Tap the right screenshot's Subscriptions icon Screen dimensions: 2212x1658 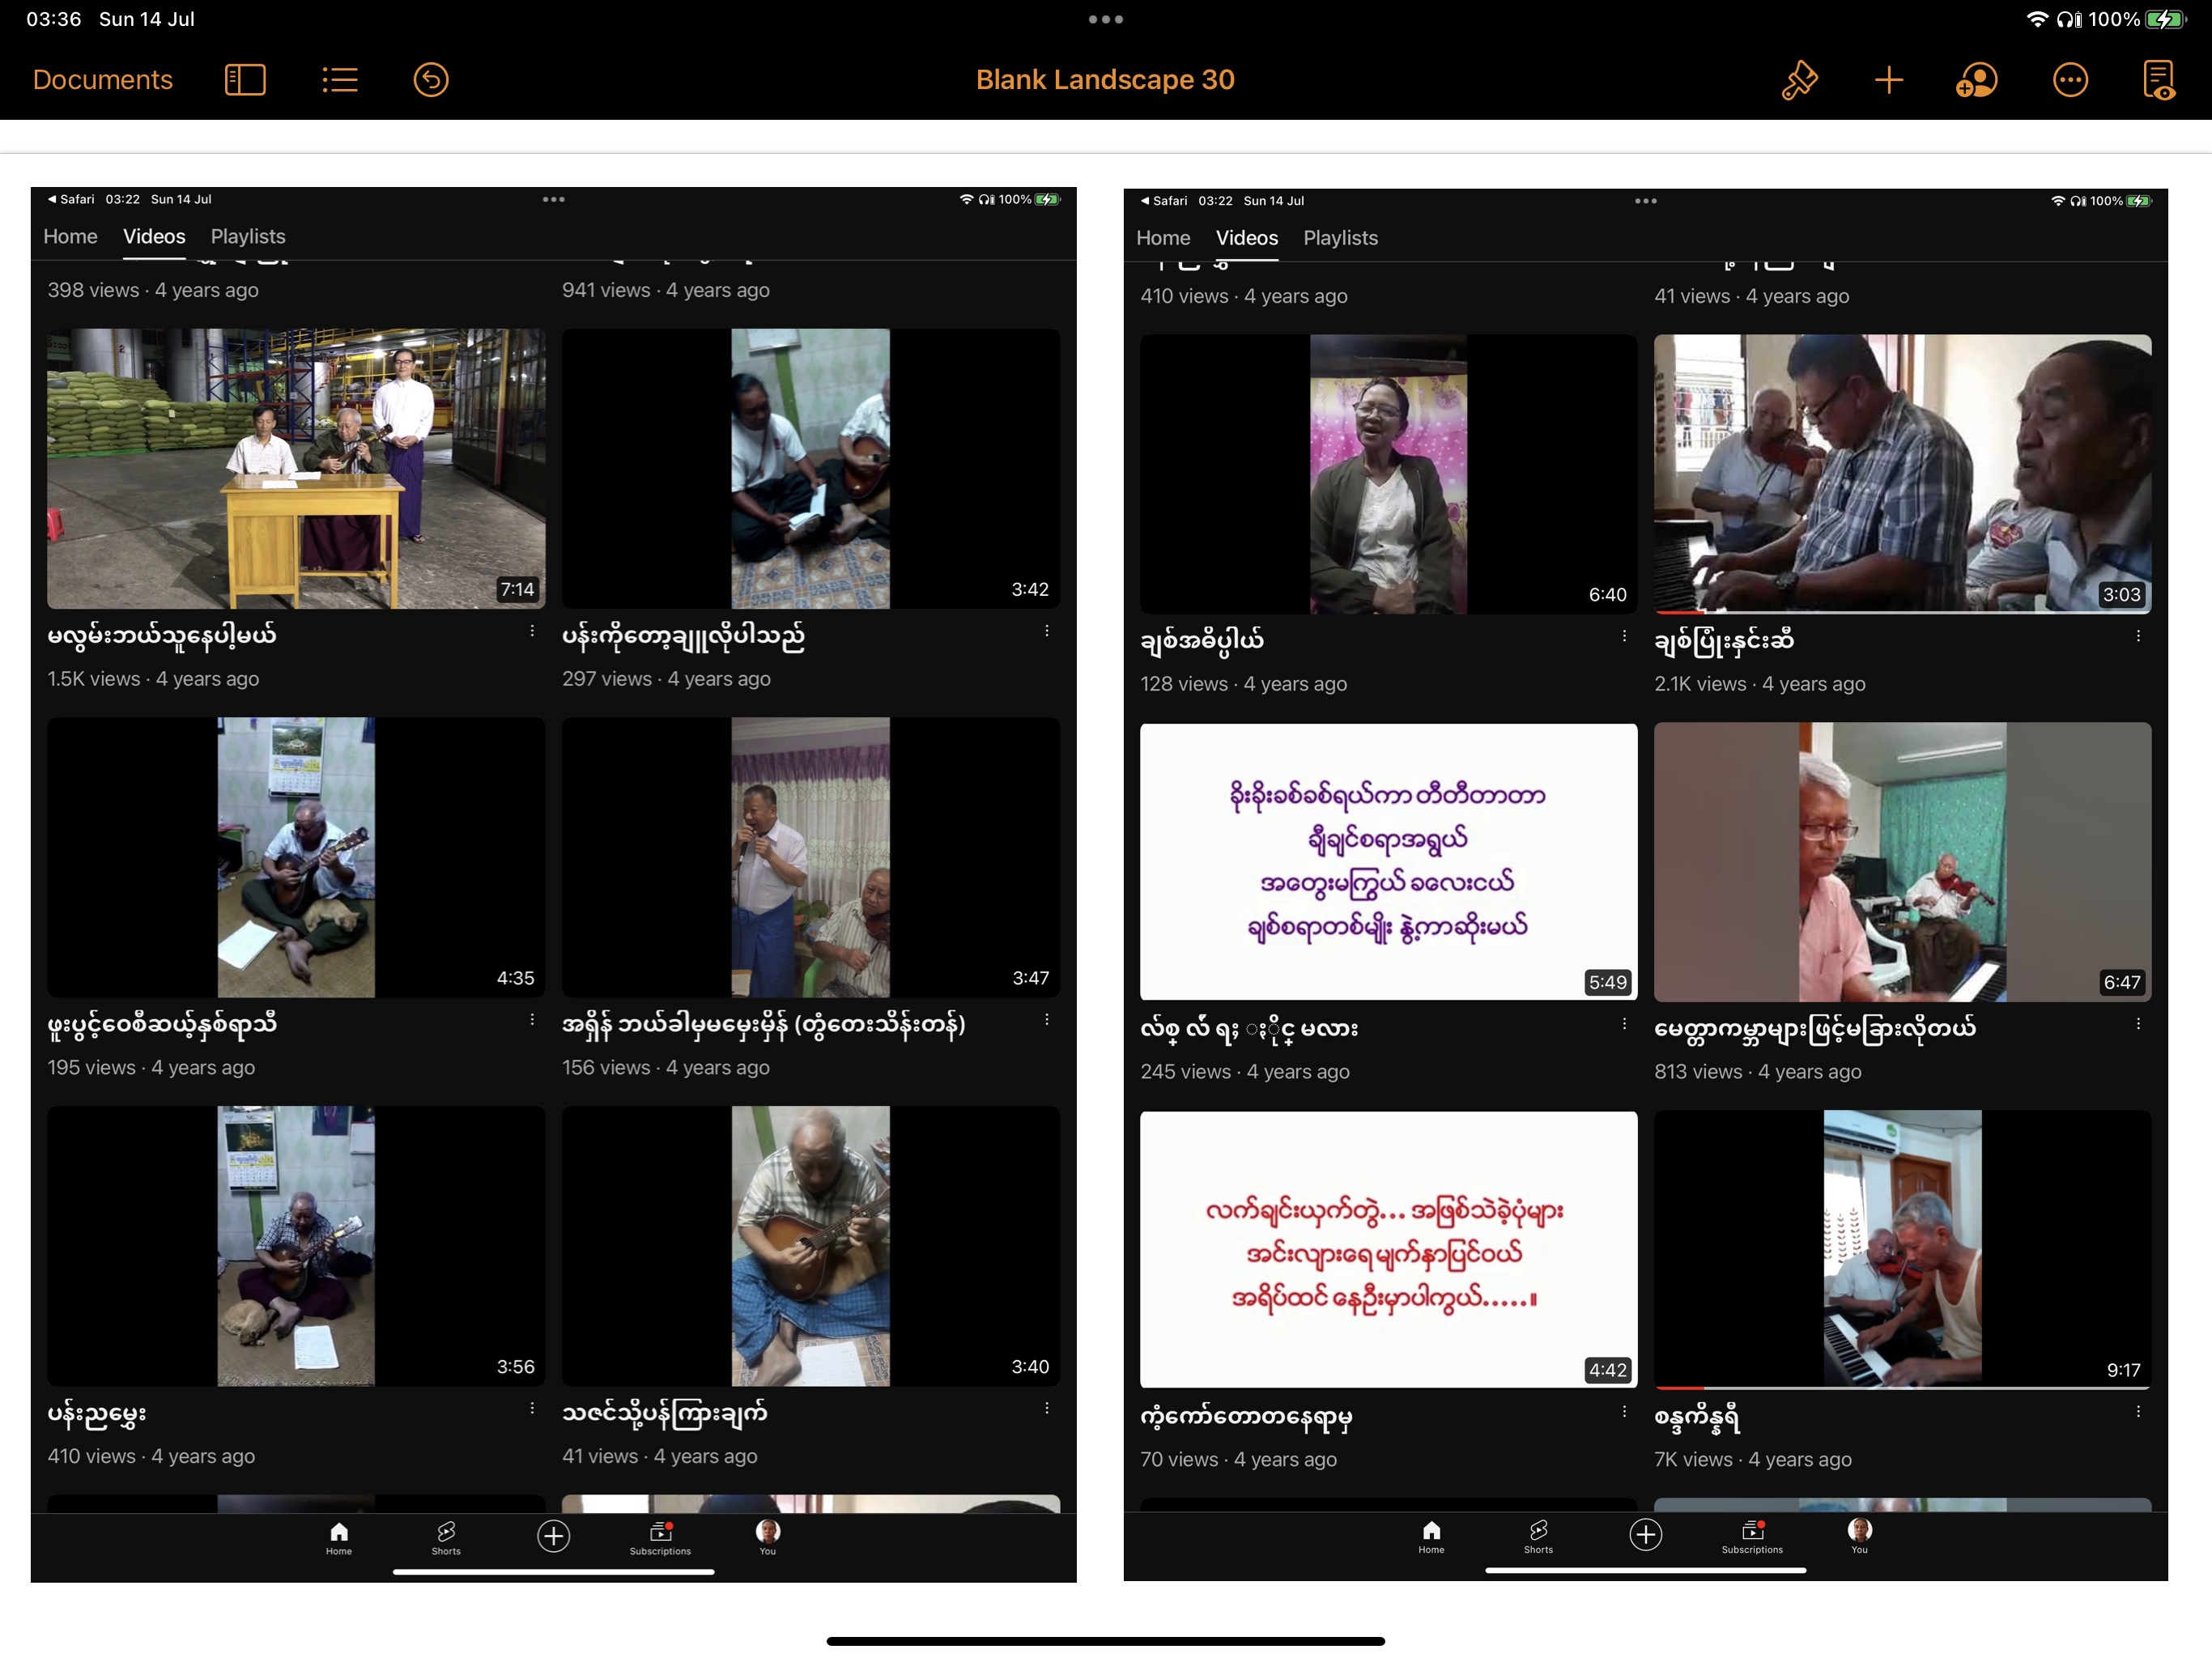coord(1751,1536)
